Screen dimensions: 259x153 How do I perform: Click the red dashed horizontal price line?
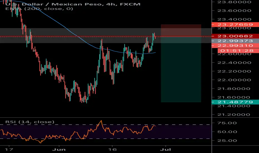click(106, 37)
